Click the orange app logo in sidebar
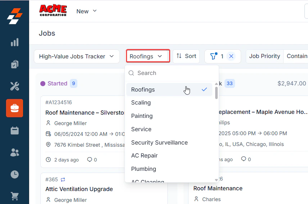 (x=14, y=16)
